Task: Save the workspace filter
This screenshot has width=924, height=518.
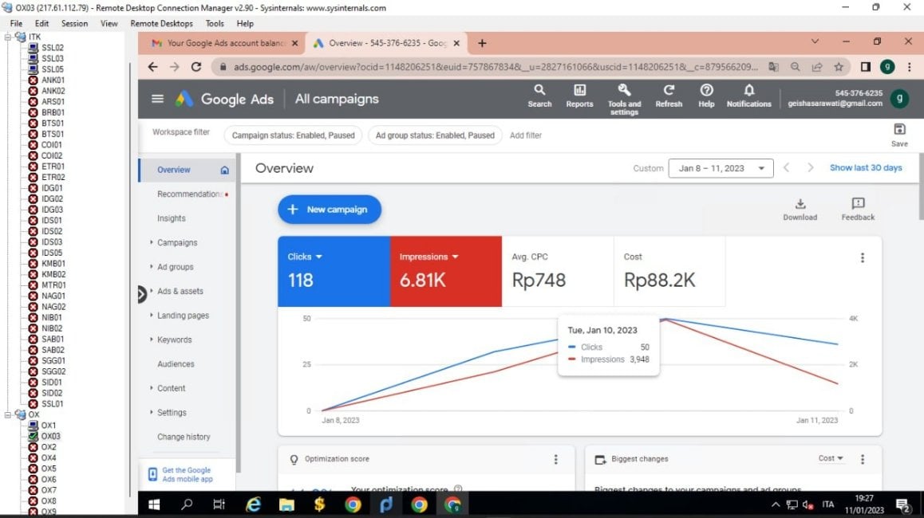Action: [x=899, y=135]
